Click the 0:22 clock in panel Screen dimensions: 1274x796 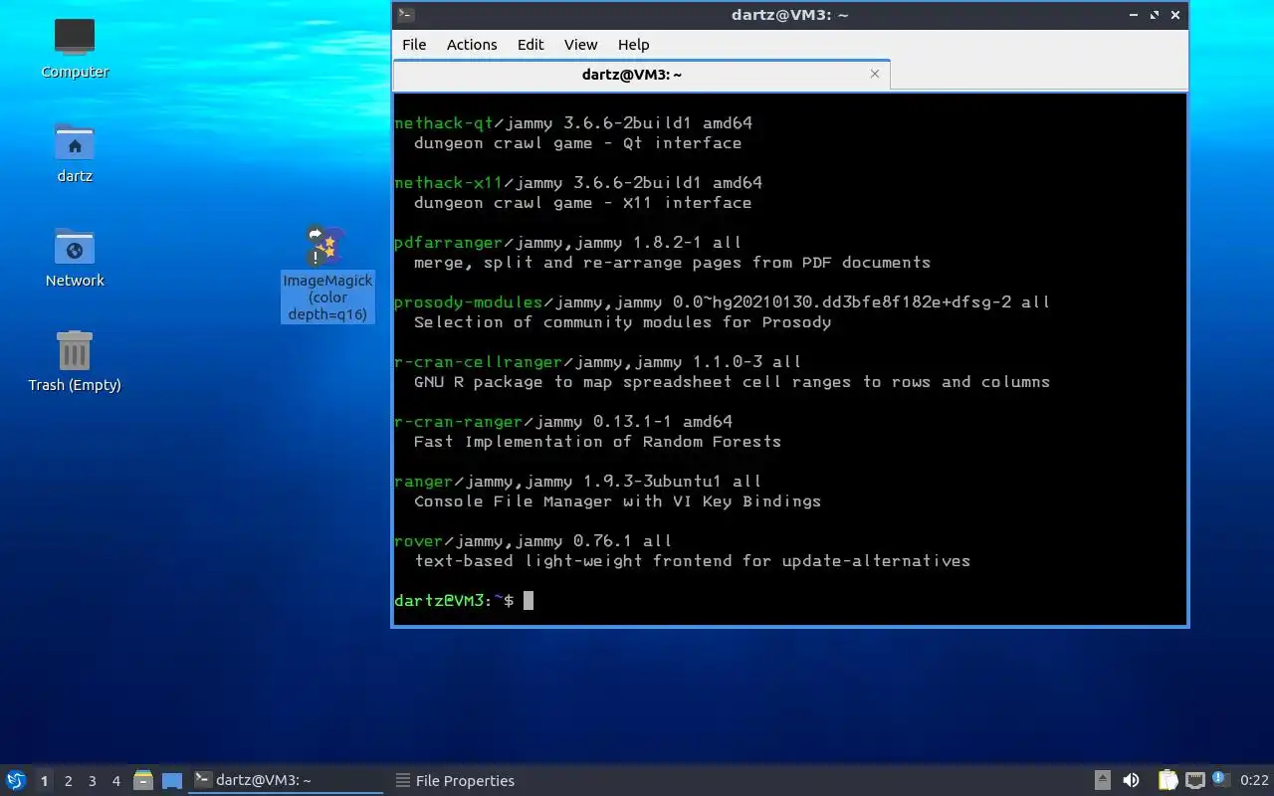click(1255, 781)
